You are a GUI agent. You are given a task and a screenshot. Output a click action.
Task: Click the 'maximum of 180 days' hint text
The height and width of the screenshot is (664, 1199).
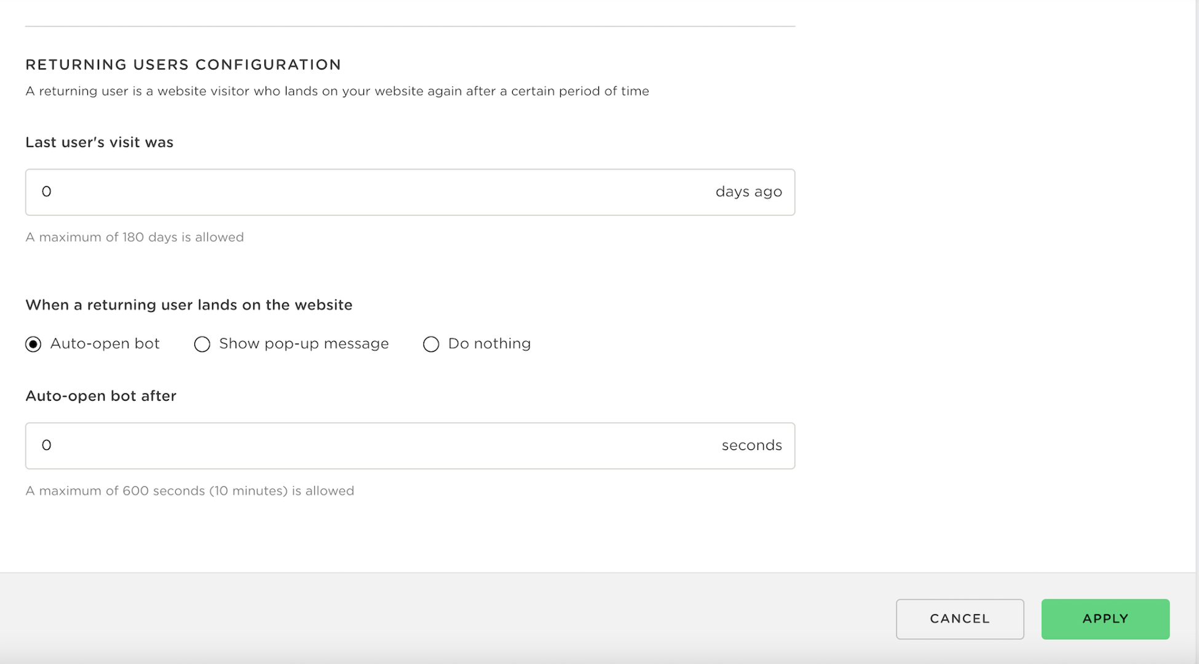click(135, 237)
